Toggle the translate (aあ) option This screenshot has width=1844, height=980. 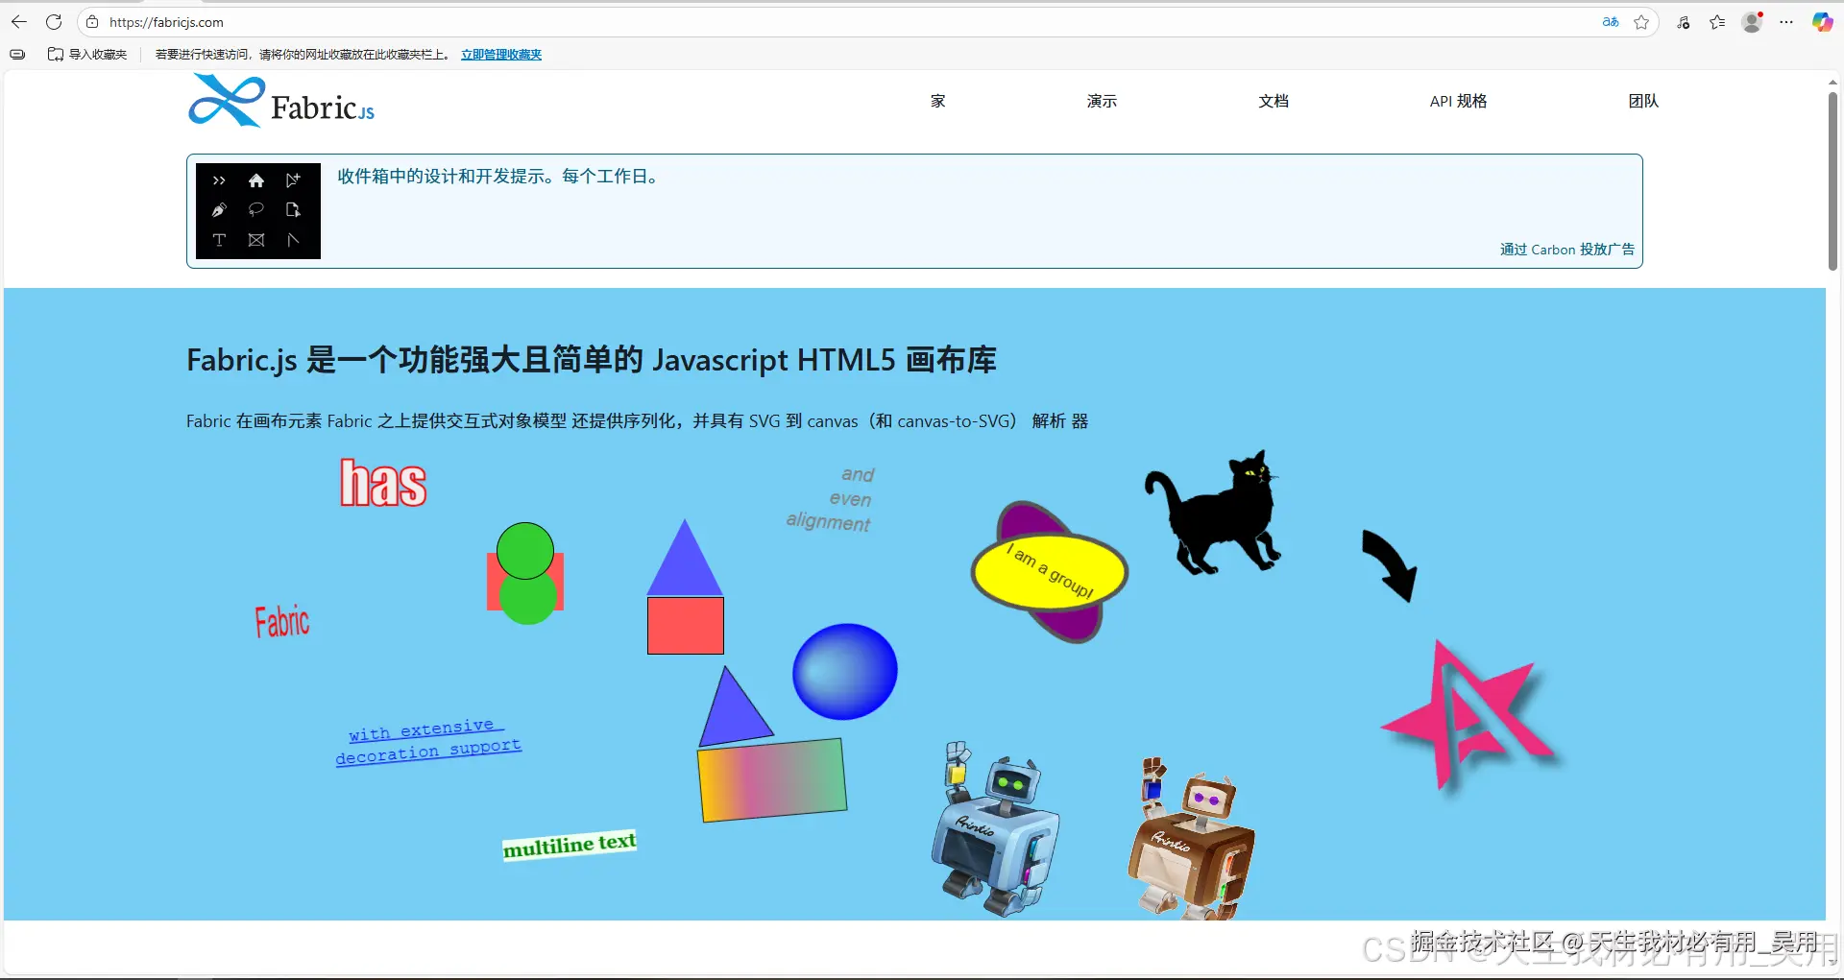(x=1611, y=22)
